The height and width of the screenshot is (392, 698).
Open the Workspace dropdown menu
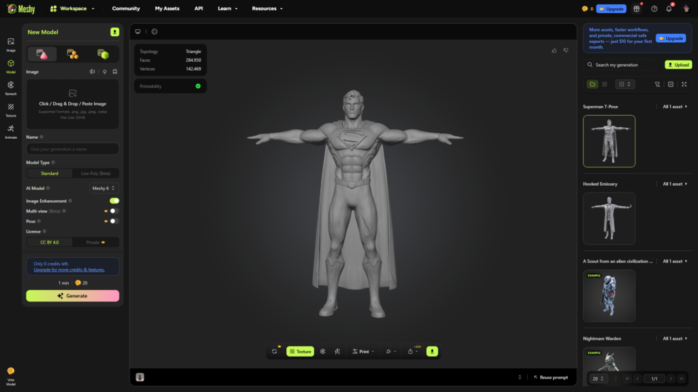pyautogui.click(x=72, y=9)
